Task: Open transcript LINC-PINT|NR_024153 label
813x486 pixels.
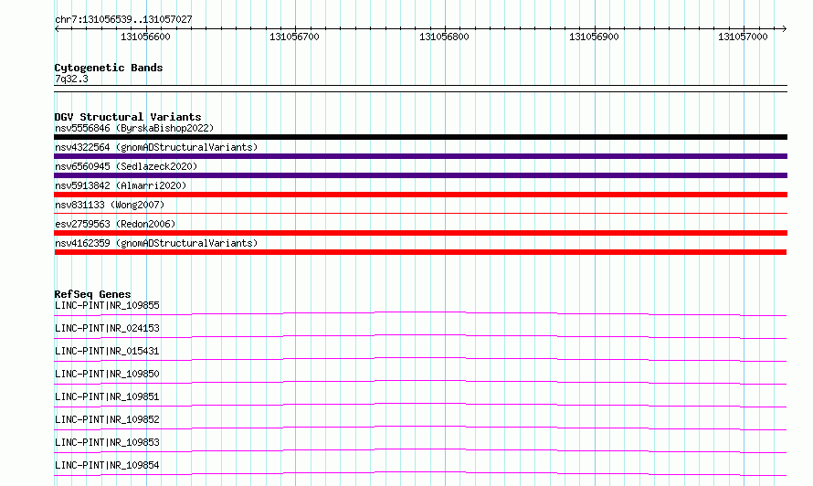Action: point(107,328)
